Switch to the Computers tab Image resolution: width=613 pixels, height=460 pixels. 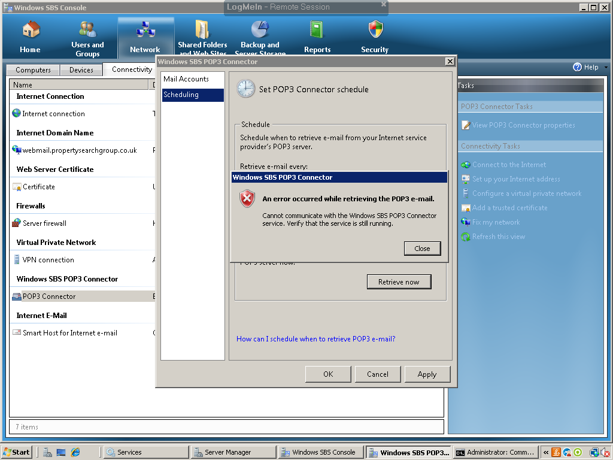point(33,70)
